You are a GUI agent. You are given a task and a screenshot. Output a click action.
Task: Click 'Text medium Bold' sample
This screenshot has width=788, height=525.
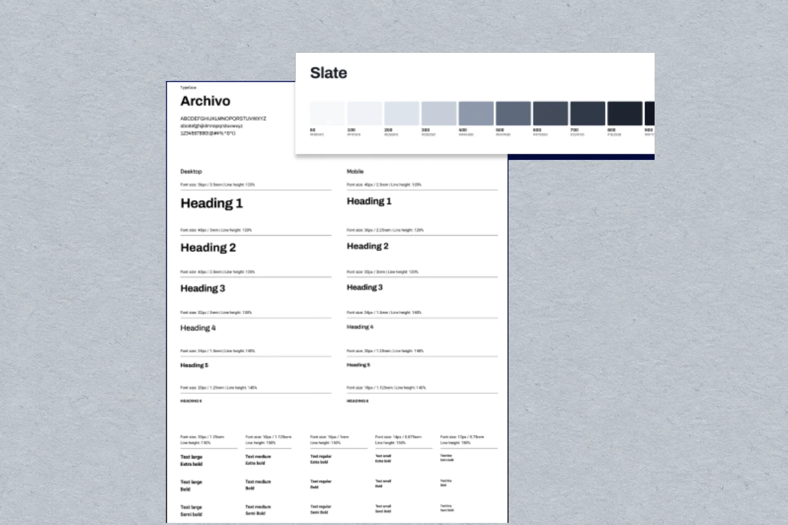tap(258, 485)
